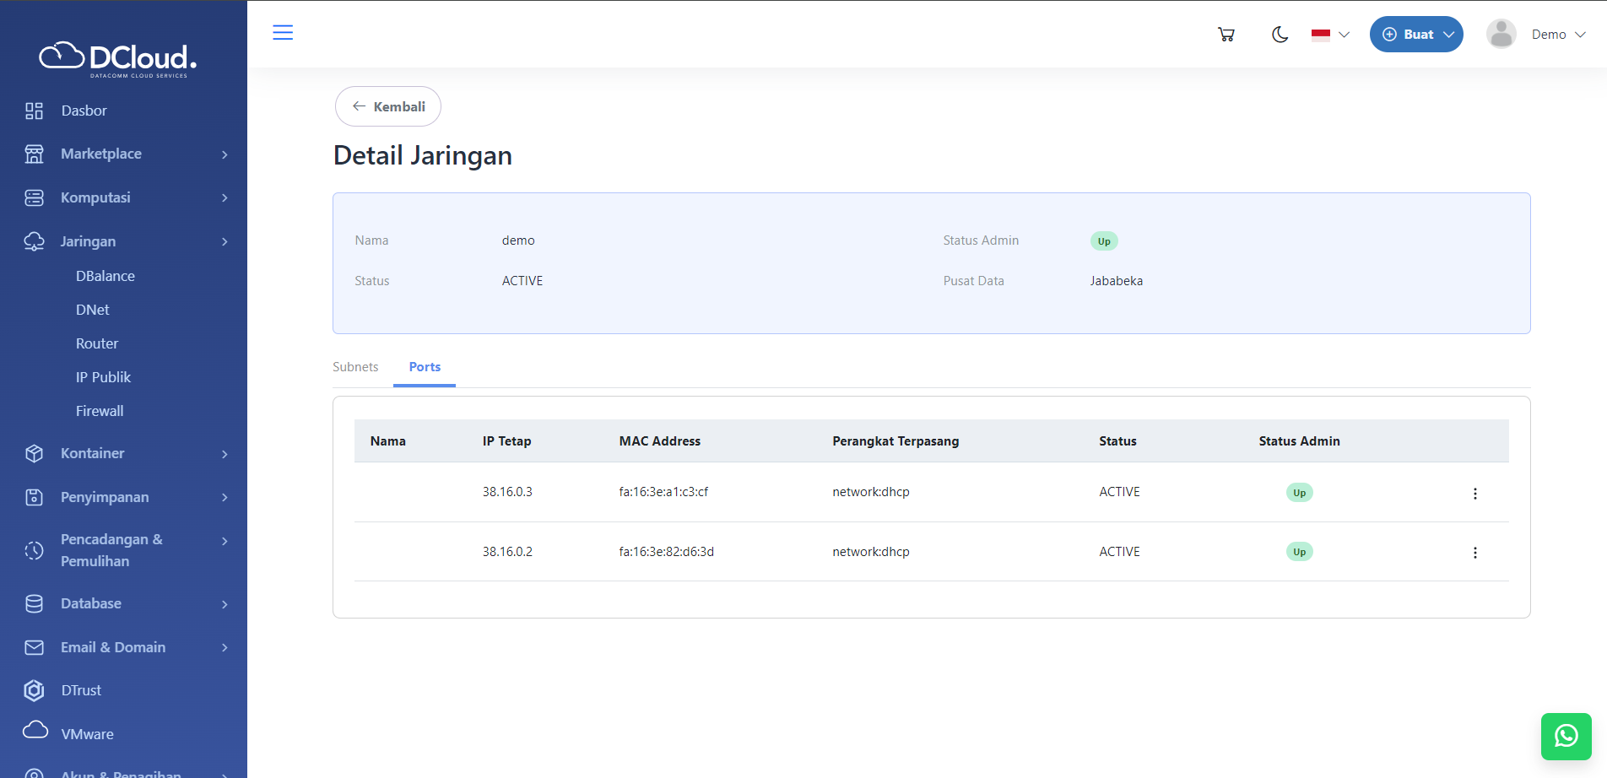Expand the Komputasi sidebar section
Viewport: 1607px width, 778px height.
point(127,197)
